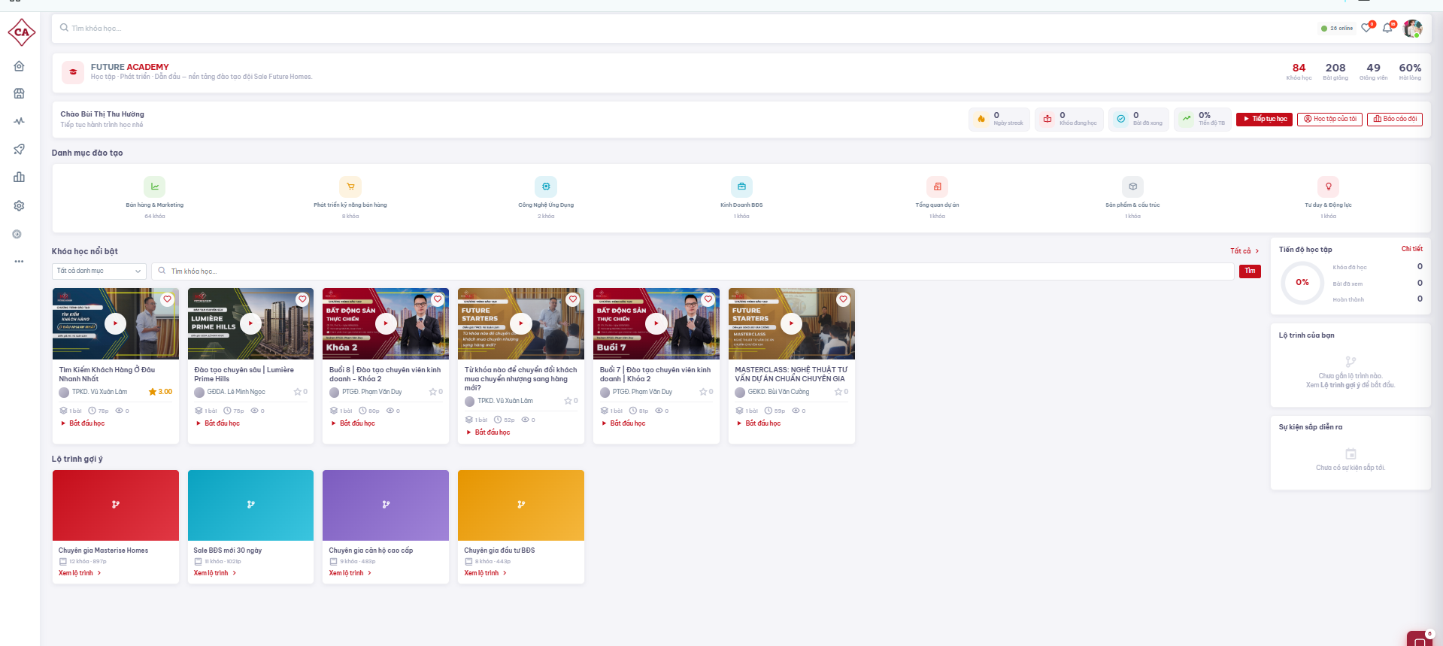Toggle the heart on the Buổi 8 course card
1443x646 pixels.
[x=438, y=299]
